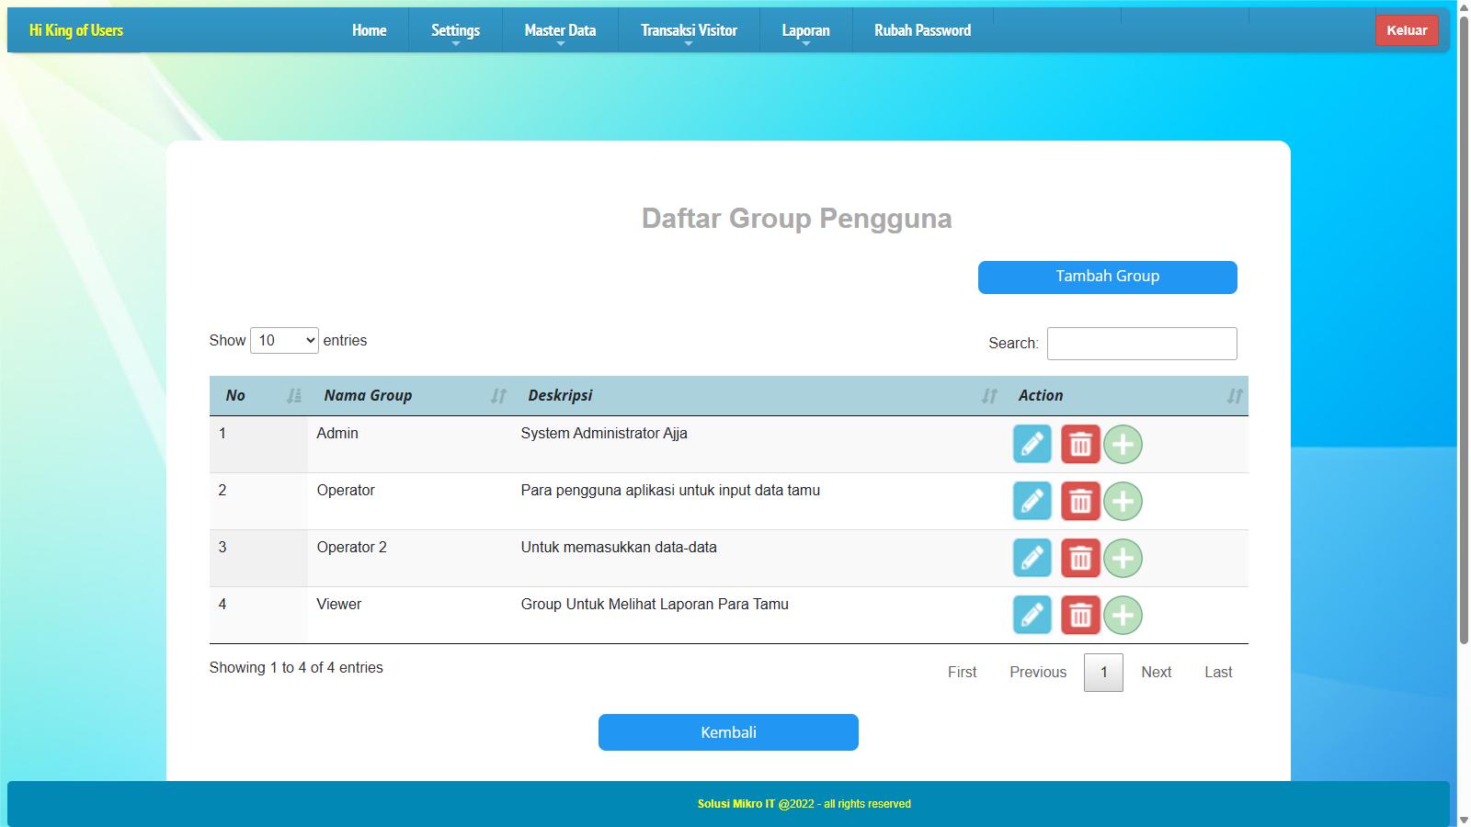Delete Operator 2 with the red trash icon
Viewport: 1471px width, 827px height.
click(x=1080, y=558)
